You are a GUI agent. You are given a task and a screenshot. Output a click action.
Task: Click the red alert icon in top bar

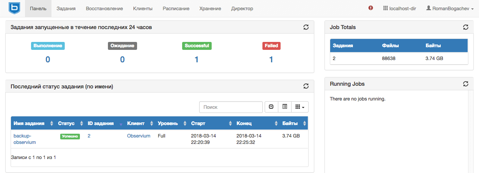pos(371,8)
